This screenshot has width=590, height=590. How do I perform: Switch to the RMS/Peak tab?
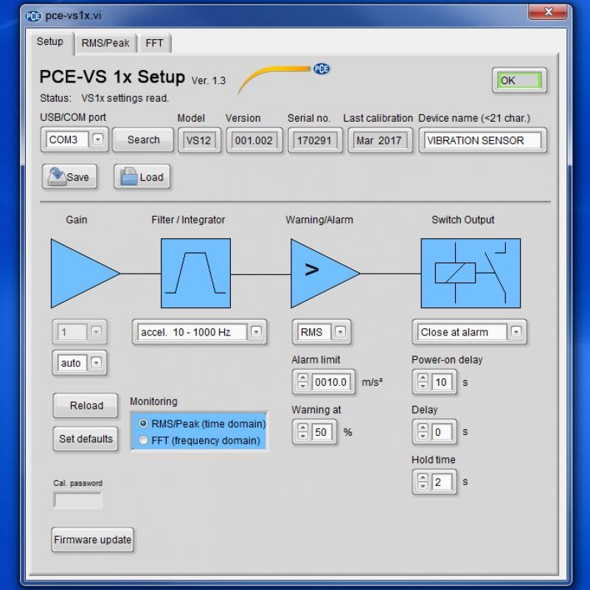tap(105, 43)
